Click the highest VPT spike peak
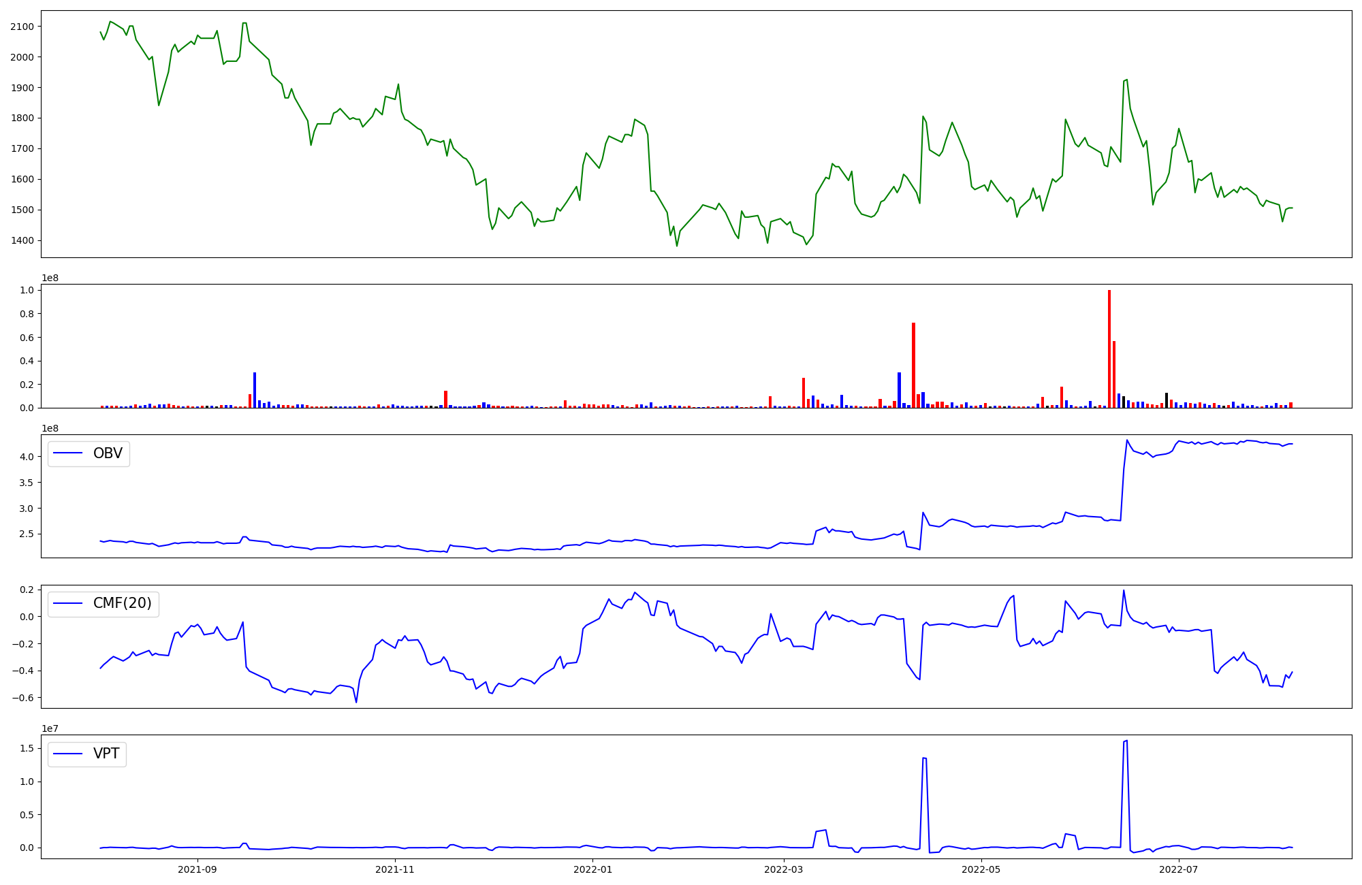Image resolution: width=1362 pixels, height=885 pixels. pyautogui.click(x=1126, y=741)
